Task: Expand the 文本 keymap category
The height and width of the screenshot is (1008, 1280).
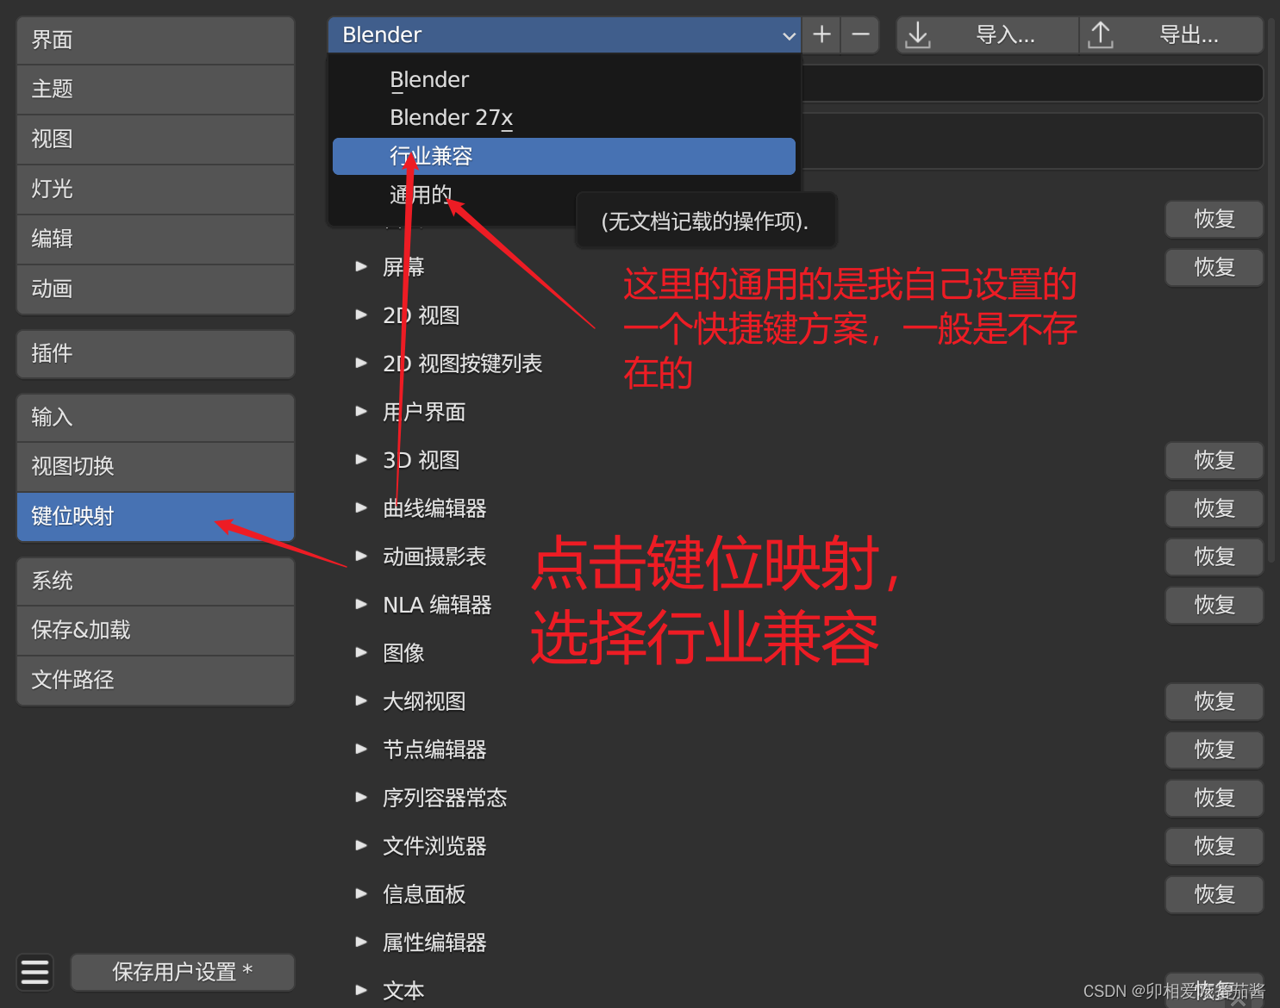Action: coord(362,991)
